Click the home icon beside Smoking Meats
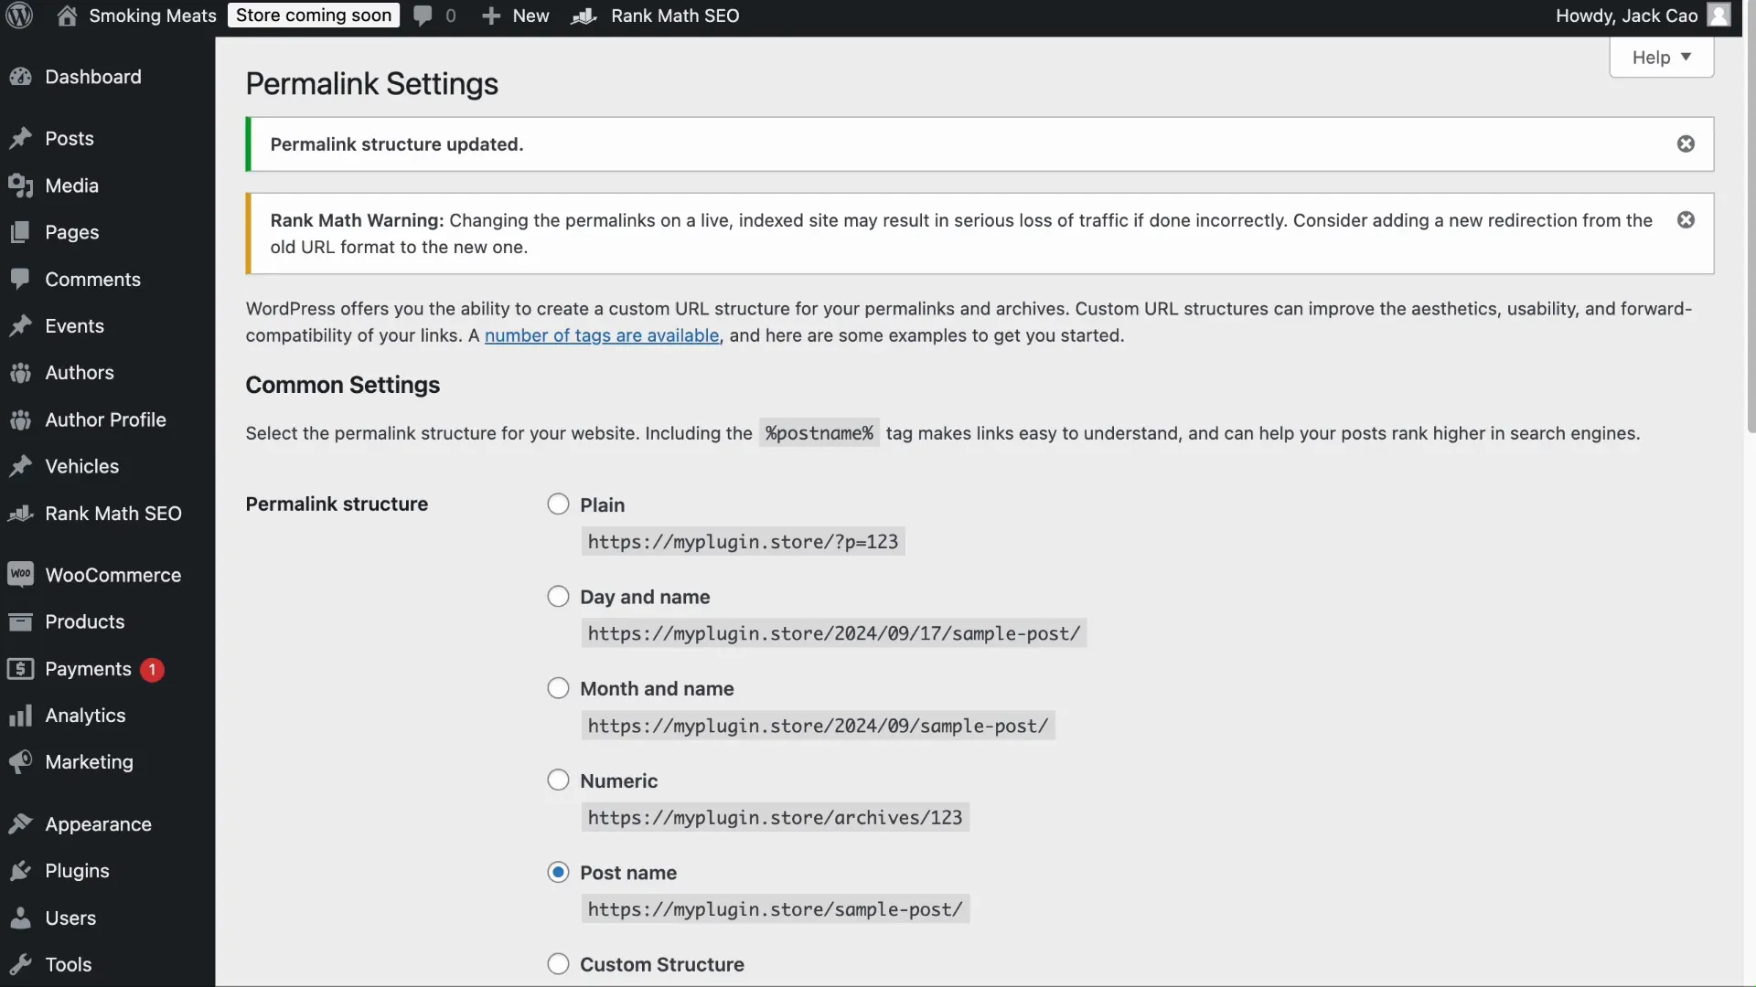Viewport: 1756px width, 987px height. [67, 16]
